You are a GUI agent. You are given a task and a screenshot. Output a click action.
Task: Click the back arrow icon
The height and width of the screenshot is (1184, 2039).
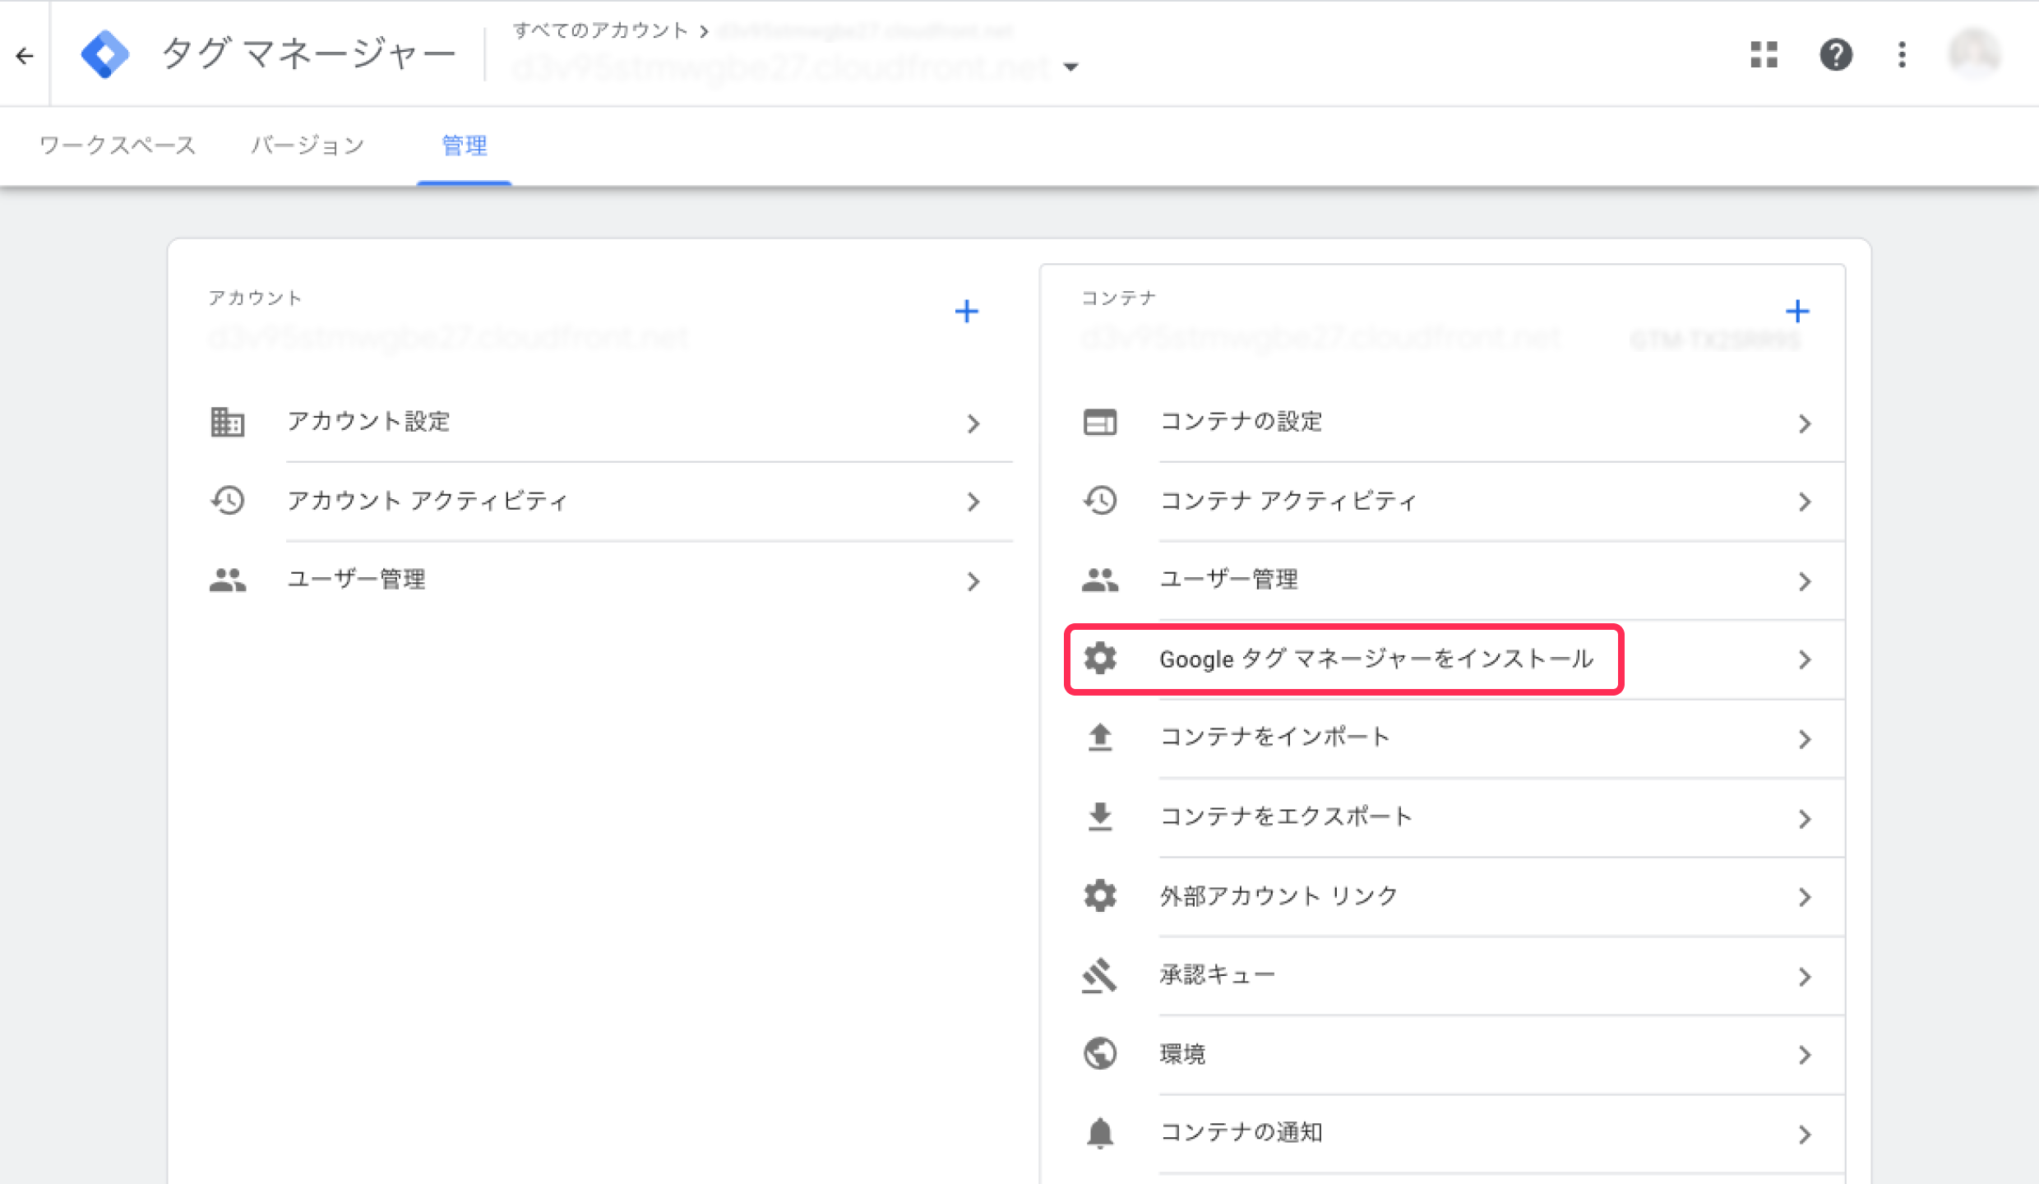coord(25,56)
